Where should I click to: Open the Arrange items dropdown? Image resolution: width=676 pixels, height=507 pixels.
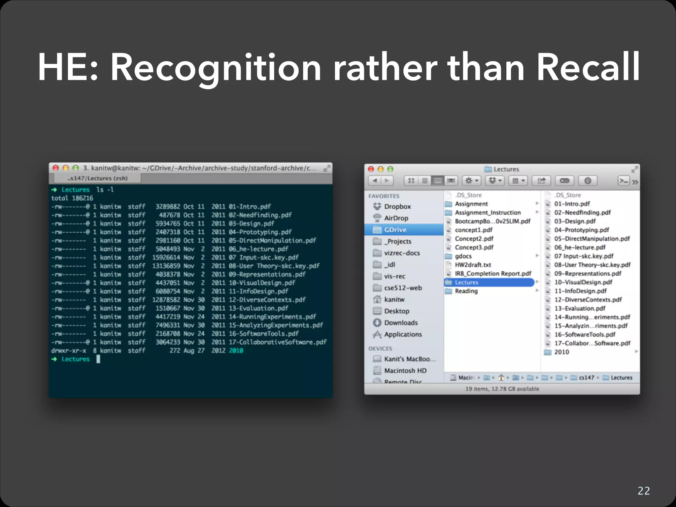pyautogui.click(x=518, y=181)
